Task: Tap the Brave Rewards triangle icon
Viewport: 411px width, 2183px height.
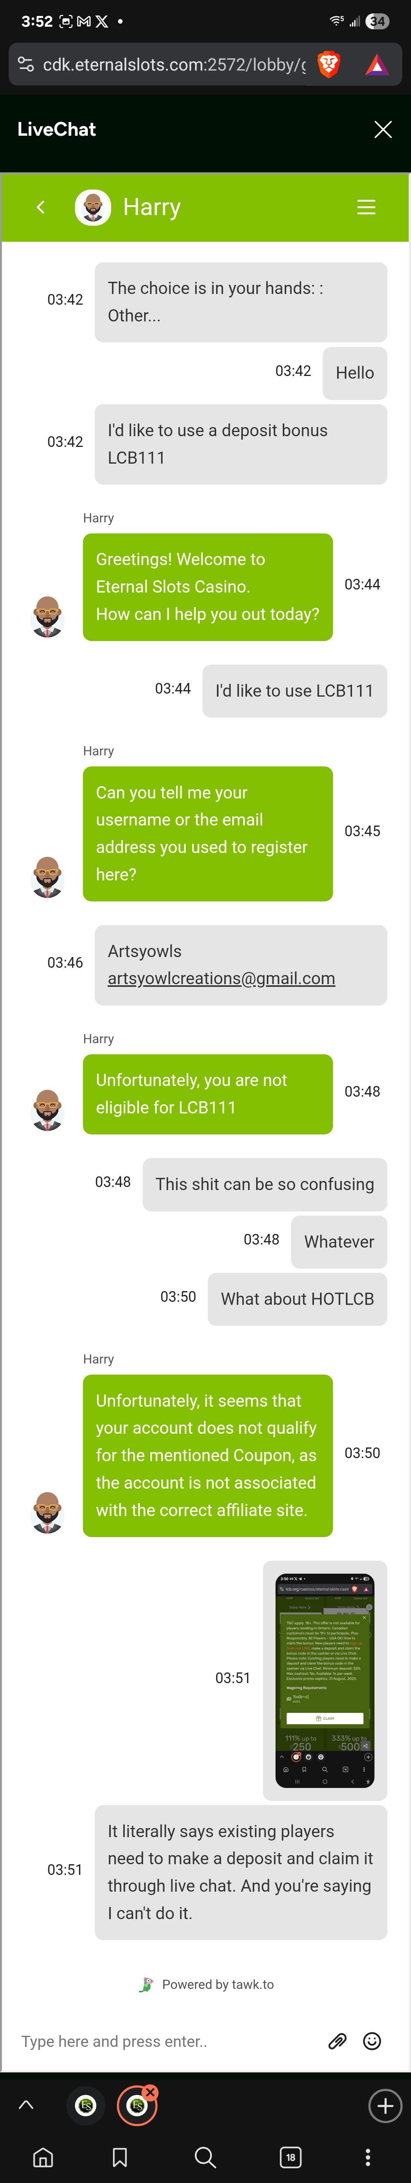Action: coord(376,64)
